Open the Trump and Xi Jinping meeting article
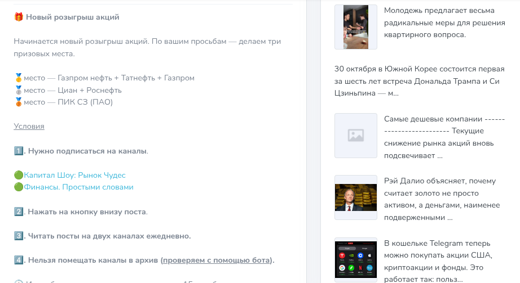The image size is (520, 283). [420, 81]
